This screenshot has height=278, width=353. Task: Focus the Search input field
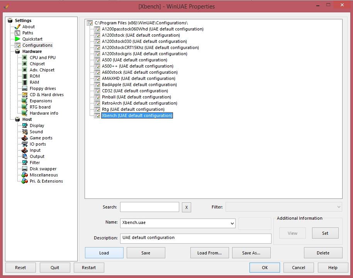pyautogui.click(x=149, y=207)
